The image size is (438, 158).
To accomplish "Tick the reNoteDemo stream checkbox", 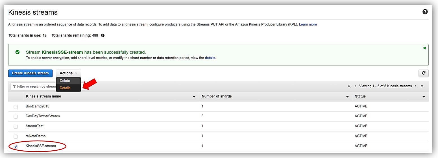I will (x=16, y=137).
